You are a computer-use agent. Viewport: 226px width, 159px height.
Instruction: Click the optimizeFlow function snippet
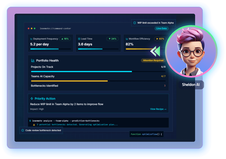pos(146,134)
